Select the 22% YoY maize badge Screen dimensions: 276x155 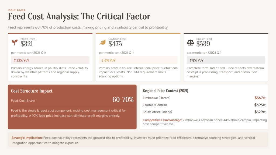(x=50, y=60)
